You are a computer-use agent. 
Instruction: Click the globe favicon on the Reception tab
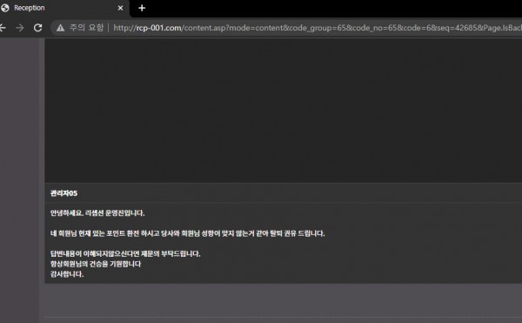(5, 8)
